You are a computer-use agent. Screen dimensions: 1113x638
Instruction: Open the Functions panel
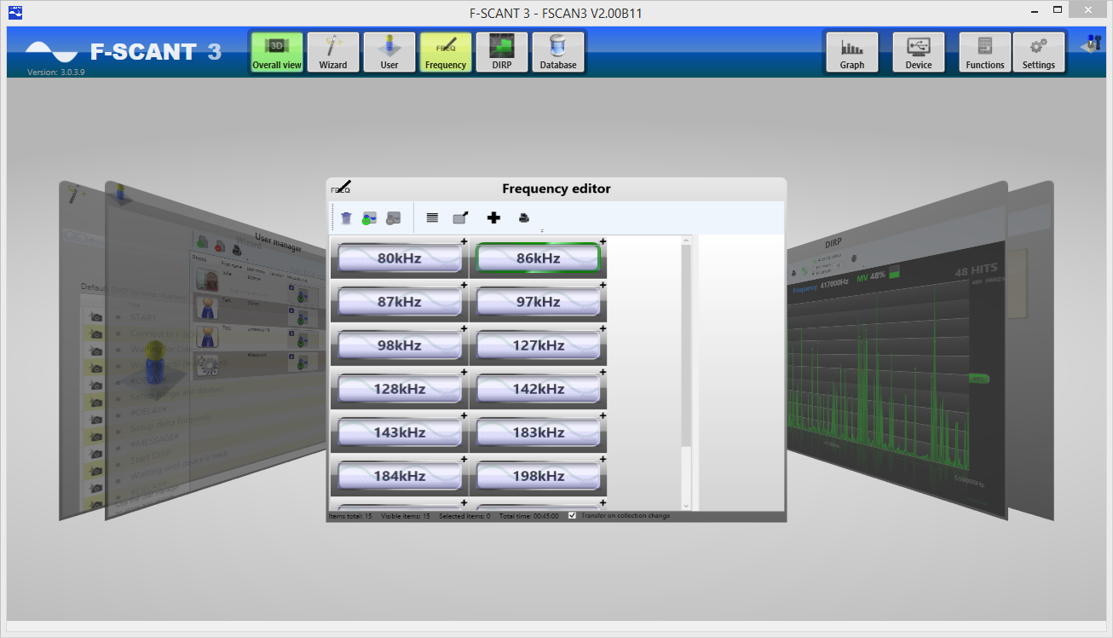click(x=985, y=52)
